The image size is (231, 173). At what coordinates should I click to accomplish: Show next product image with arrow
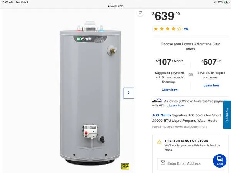129,93
